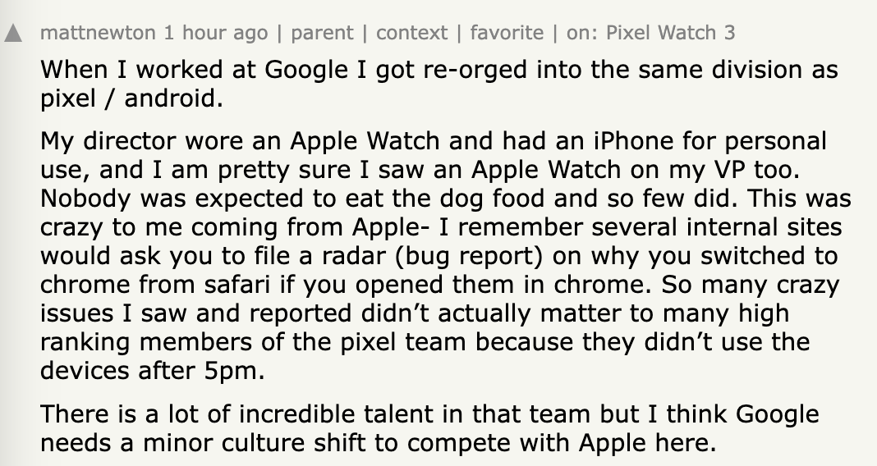The image size is (877, 466).
Task: Upvote the comment by mattnewton
Action: pyautogui.click(x=13, y=34)
